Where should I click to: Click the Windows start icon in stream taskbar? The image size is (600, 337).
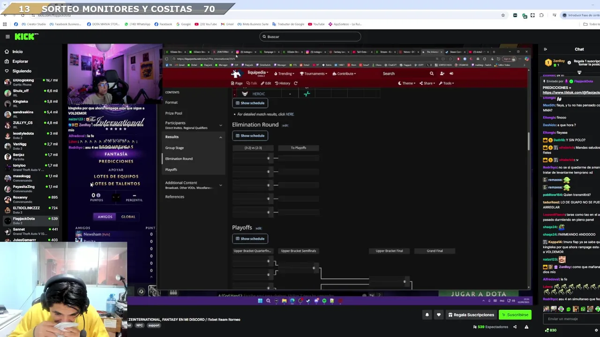tap(260, 301)
